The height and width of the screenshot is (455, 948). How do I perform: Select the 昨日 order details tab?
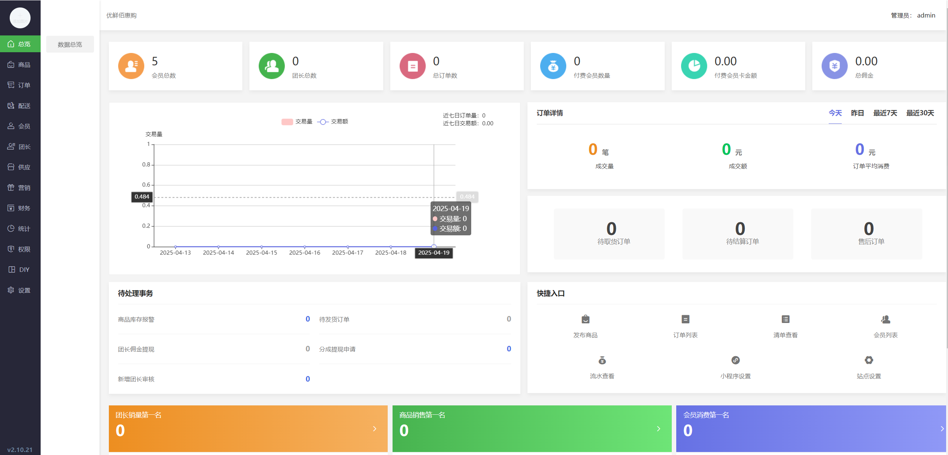coord(857,113)
